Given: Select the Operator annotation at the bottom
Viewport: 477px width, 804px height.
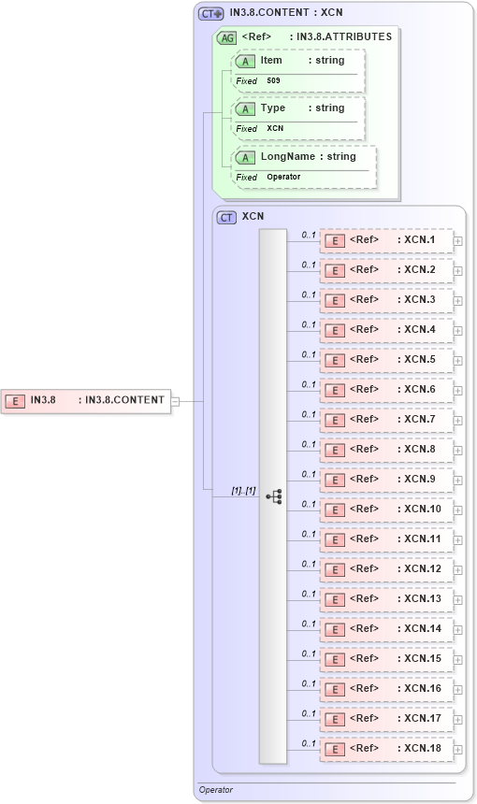Looking at the screenshot, I should [215, 790].
